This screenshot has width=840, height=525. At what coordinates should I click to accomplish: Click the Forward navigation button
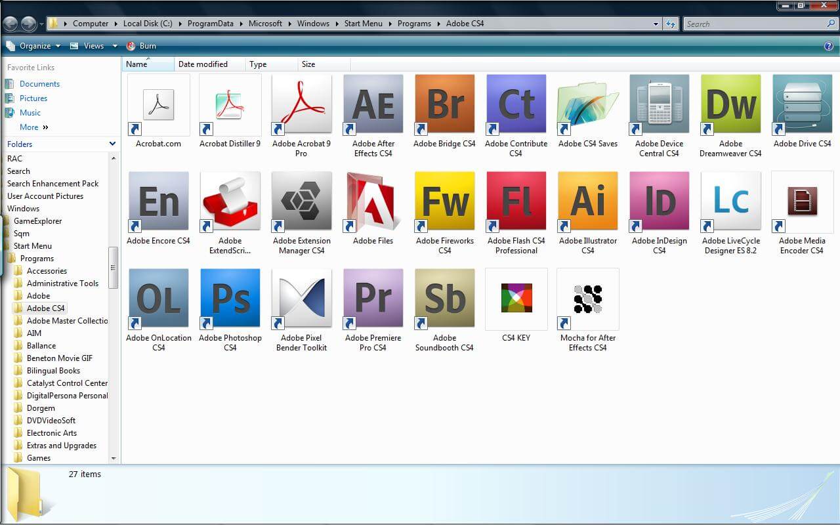point(28,24)
